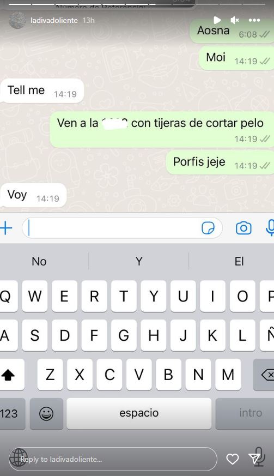274x476 pixels.
Task: Open the three-dots story options menu
Action: click(x=254, y=20)
